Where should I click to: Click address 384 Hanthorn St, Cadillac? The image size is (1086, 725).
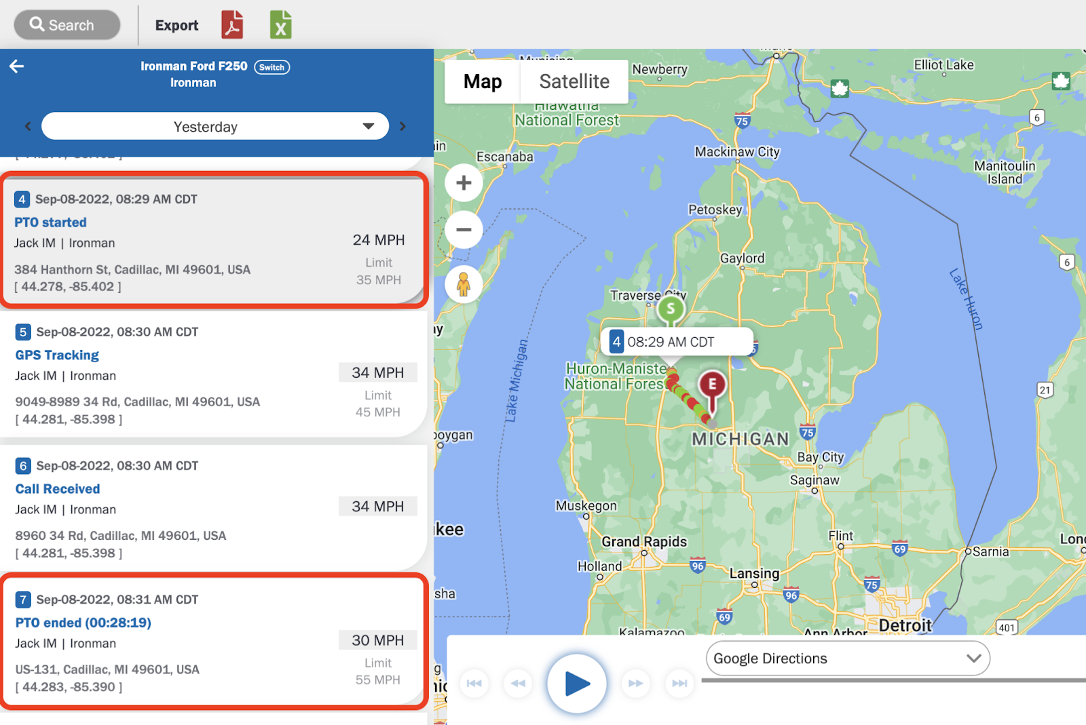[x=132, y=269]
